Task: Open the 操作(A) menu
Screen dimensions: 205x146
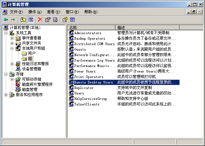Action: 35,12
